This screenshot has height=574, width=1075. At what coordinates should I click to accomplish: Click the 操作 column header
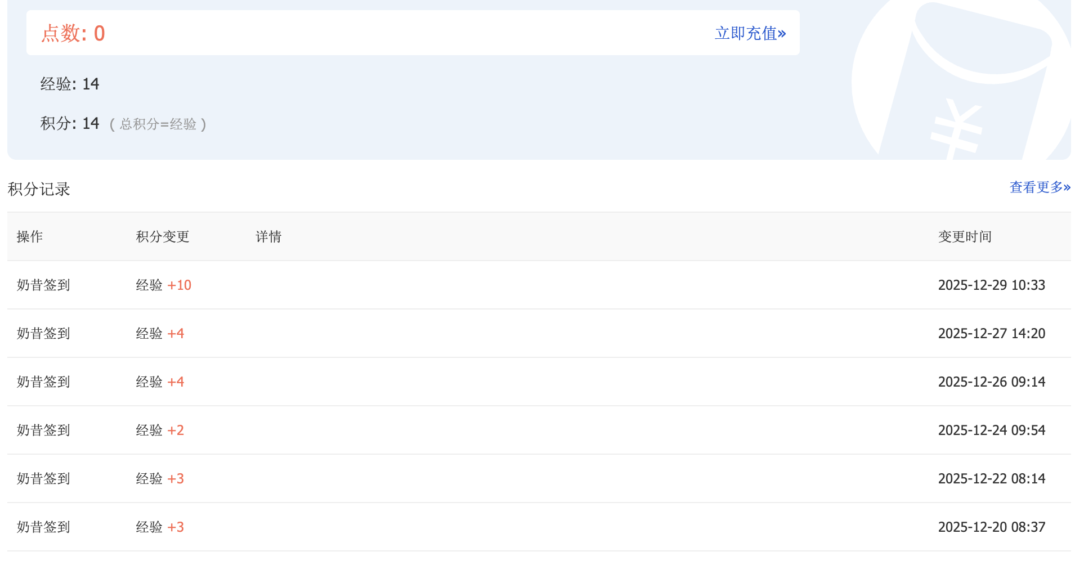[30, 237]
